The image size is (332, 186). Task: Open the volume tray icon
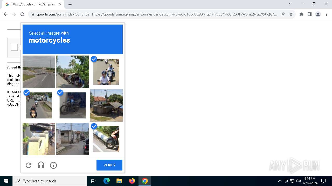299,181
